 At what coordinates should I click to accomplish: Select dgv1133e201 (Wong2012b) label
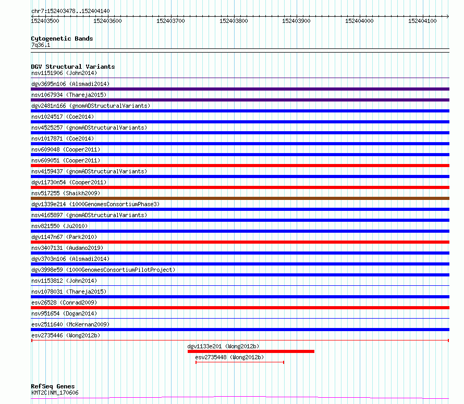pos(223,346)
